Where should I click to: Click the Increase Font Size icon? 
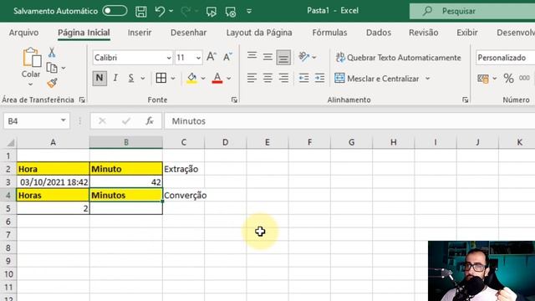click(211, 57)
